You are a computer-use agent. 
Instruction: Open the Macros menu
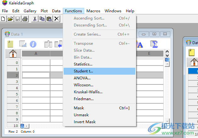(93, 11)
